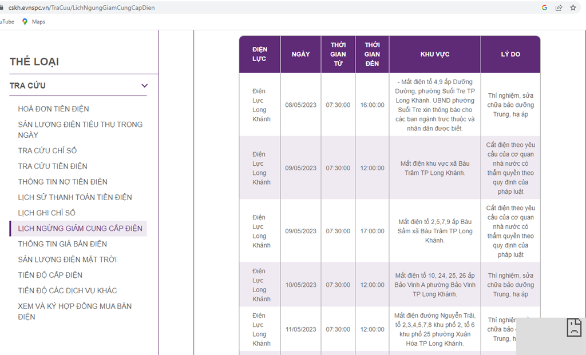The height and width of the screenshot is (355, 586).
Task: Open the Maps bookmark
Action: [33, 22]
